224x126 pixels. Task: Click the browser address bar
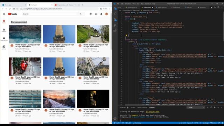click(56, 9)
